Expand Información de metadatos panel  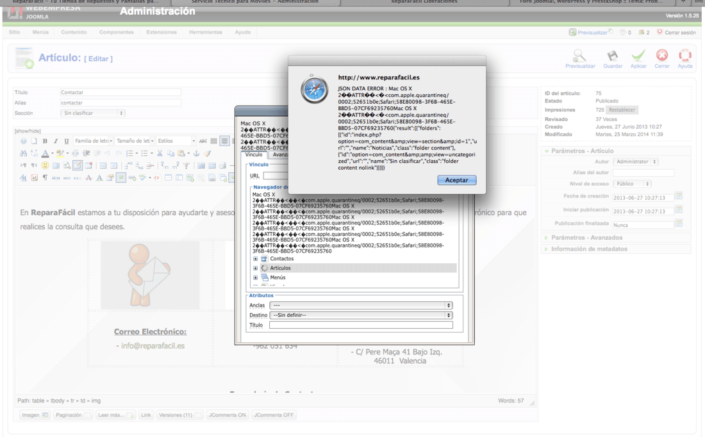pos(588,249)
